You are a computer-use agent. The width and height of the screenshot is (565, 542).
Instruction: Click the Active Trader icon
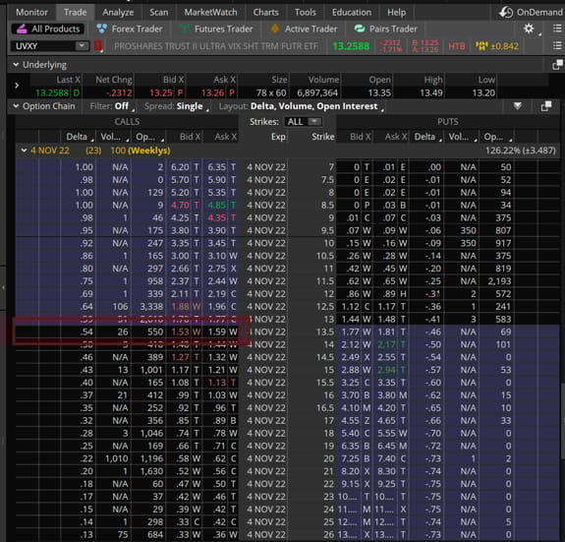pos(274,29)
